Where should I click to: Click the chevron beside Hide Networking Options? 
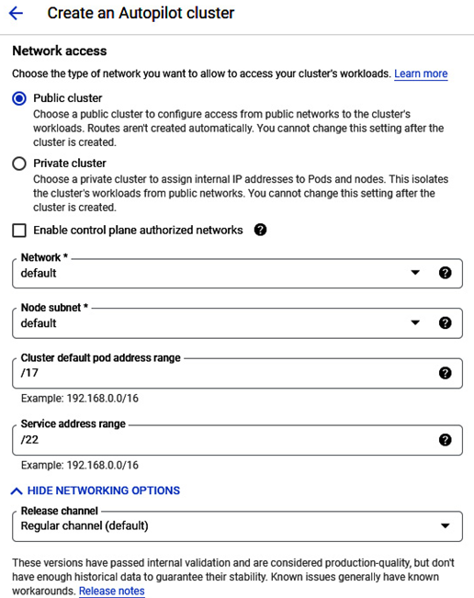click(17, 491)
